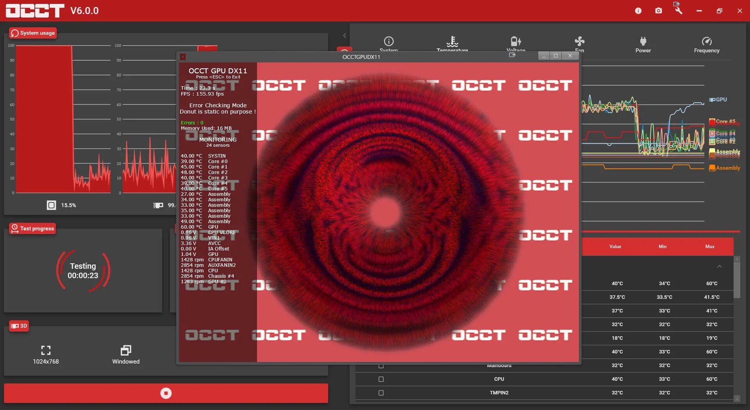The height and width of the screenshot is (410, 750).
Task: Sort the sensor table by Value column
Action: point(615,247)
